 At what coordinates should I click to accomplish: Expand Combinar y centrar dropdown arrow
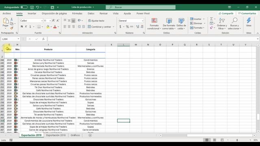113,27
